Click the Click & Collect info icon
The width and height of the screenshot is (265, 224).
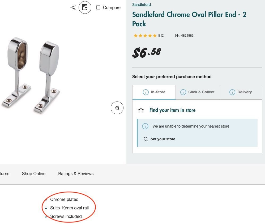pyautogui.click(x=183, y=92)
